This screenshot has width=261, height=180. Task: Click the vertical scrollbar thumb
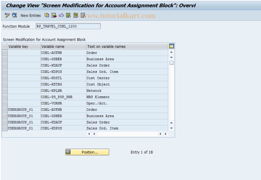tap(172, 63)
